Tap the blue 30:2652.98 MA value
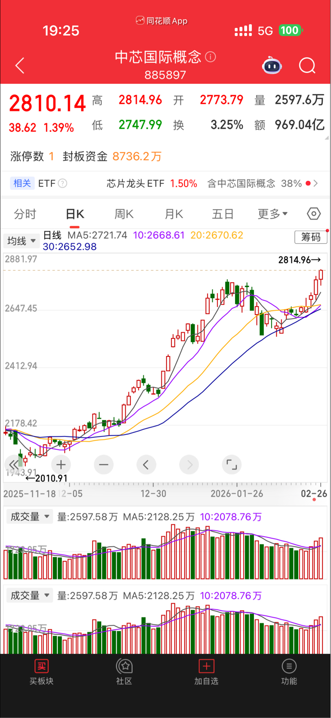Viewport: 331px width, 718px height. point(70,247)
